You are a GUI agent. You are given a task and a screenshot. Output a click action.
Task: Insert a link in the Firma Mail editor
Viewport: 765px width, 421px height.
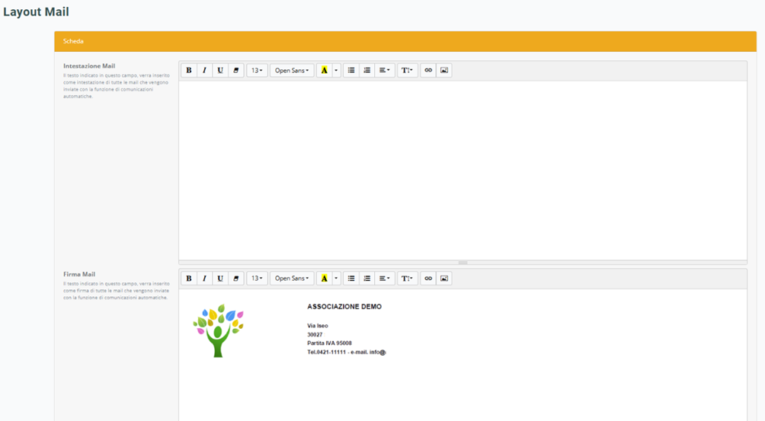428,279
